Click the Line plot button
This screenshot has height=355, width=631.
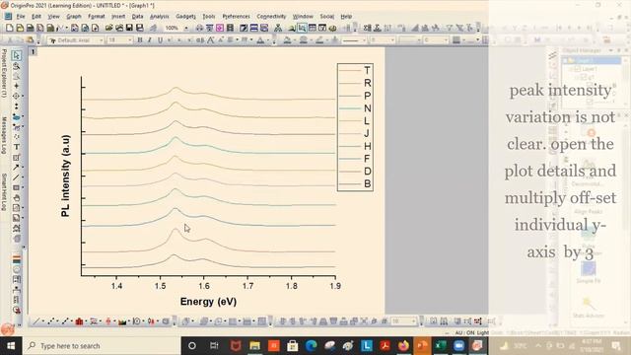pos(36,321)
